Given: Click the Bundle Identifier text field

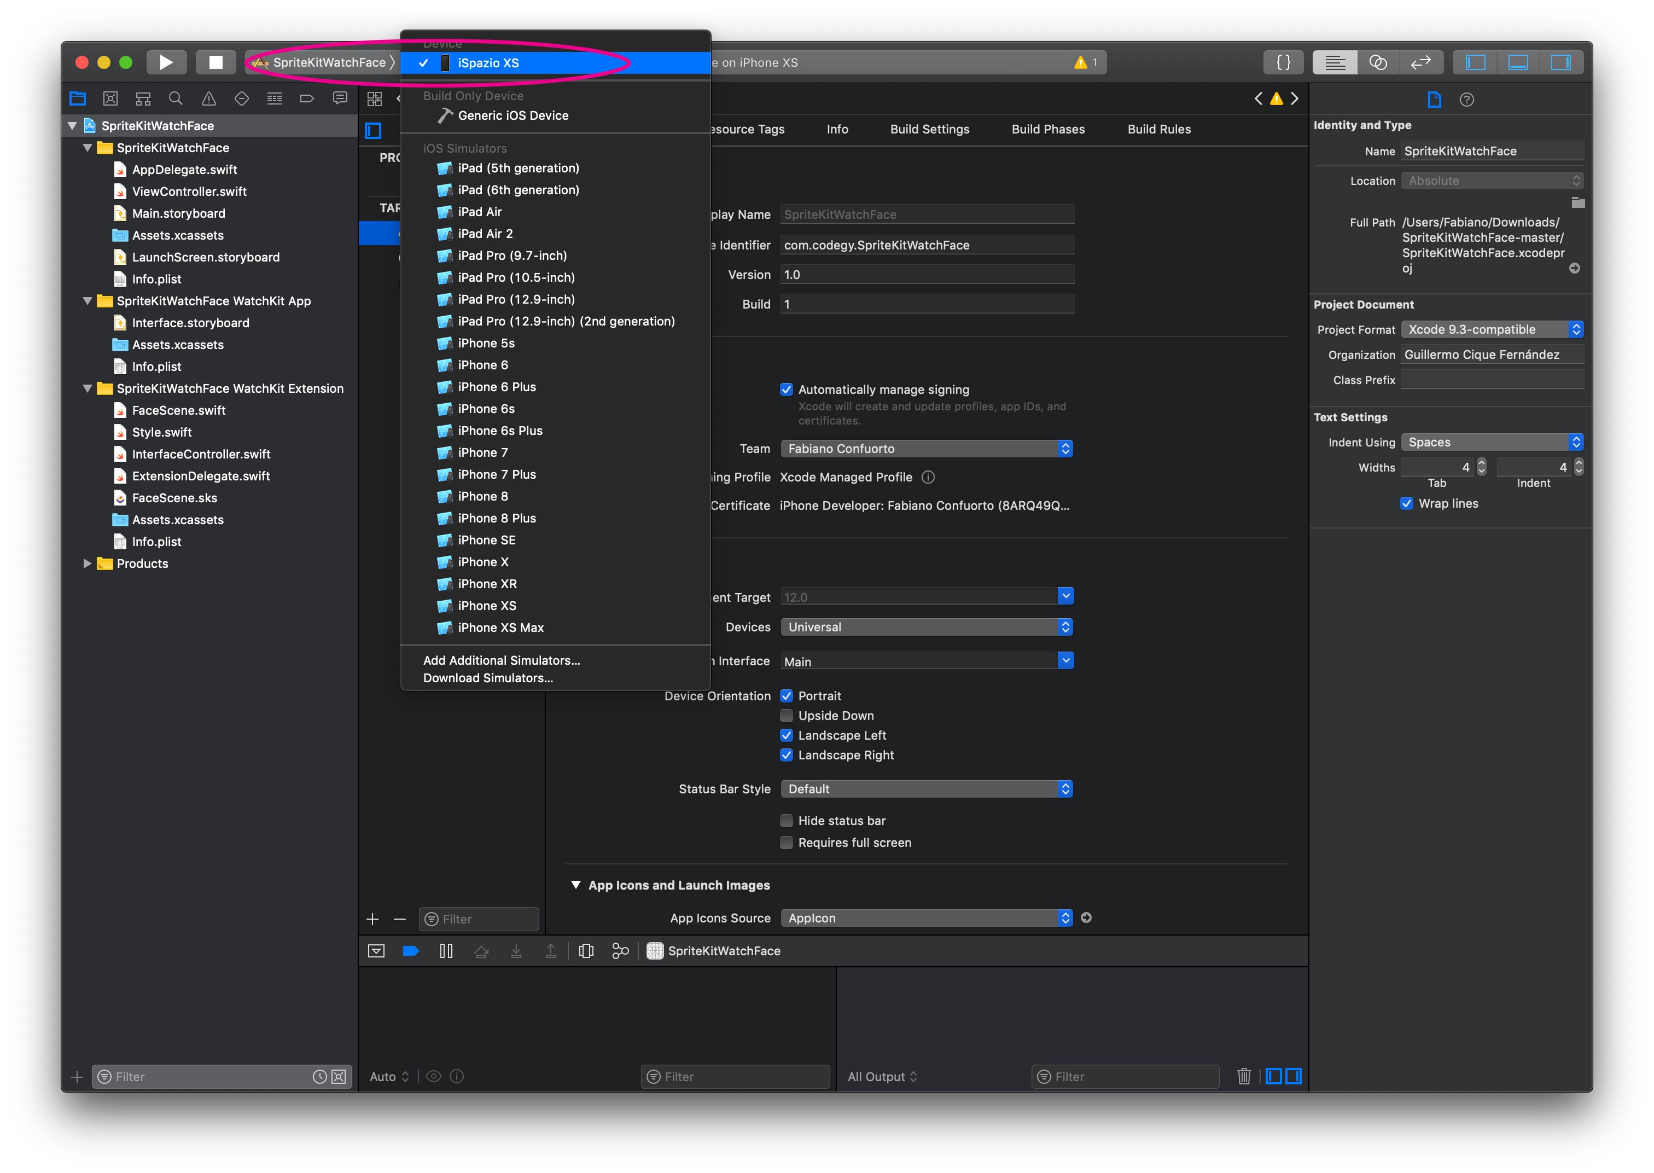Looking at the screenshot, I should pyautogui.click(x=926, y=245).
